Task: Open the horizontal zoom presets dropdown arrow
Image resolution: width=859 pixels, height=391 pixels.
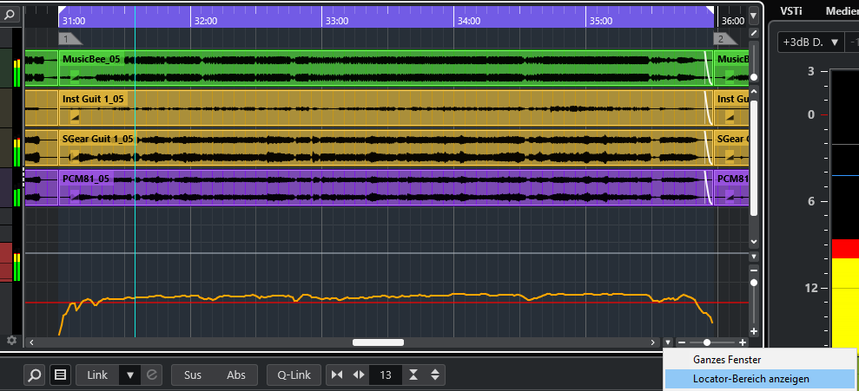Action: click(x=667, y=342)
